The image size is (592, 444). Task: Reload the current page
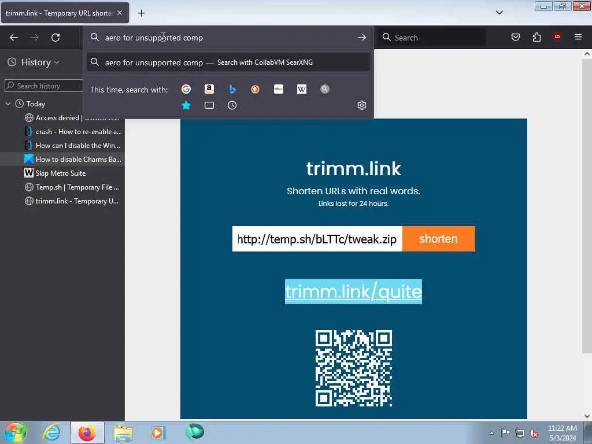(x=55, y=38)
